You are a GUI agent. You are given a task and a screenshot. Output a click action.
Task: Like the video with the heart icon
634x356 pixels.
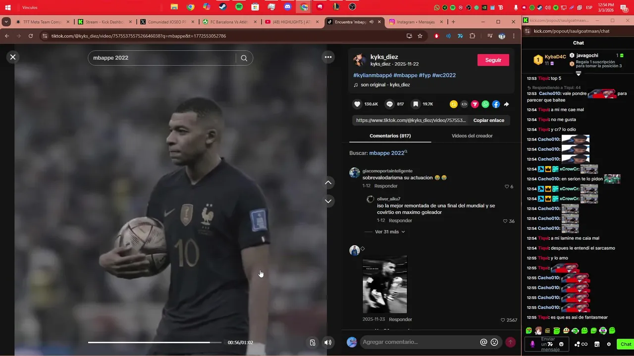[x=357, y=104]
